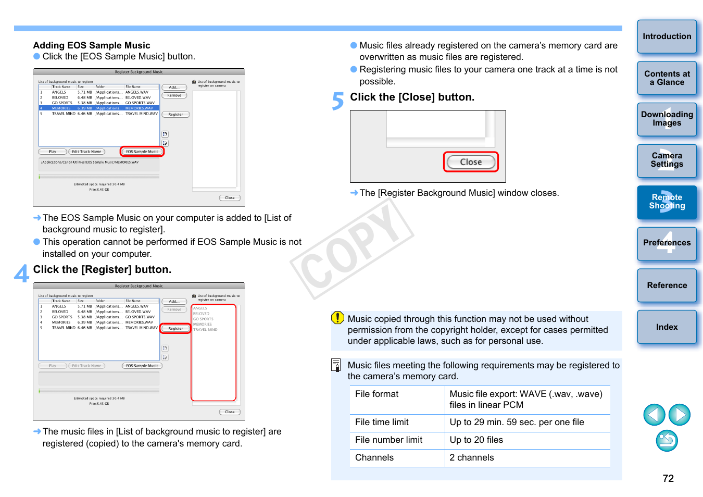Click the yellow caution exclamation icon
This screenshot has width=703, height=497.
point(337,317)
